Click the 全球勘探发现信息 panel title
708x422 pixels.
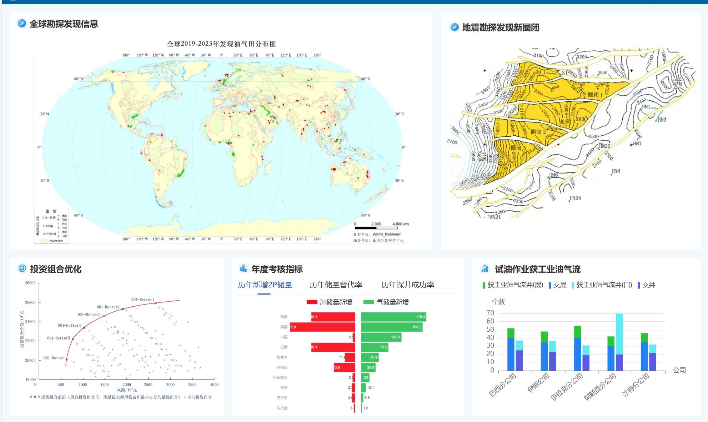click(x=64, y=24)
